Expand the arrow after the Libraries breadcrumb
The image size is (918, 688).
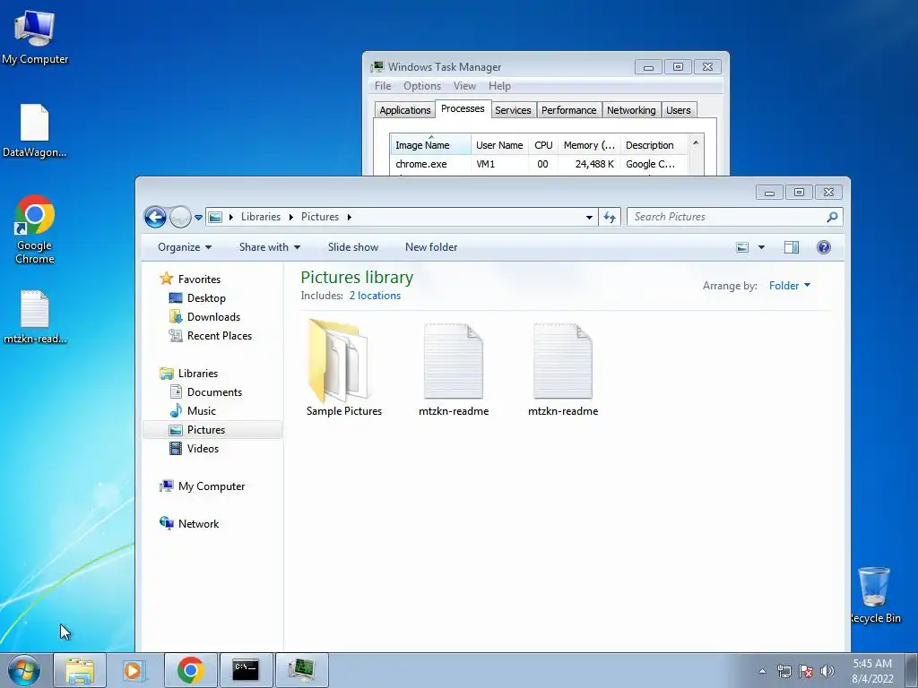pyautogui.click(x=290, y=217)
